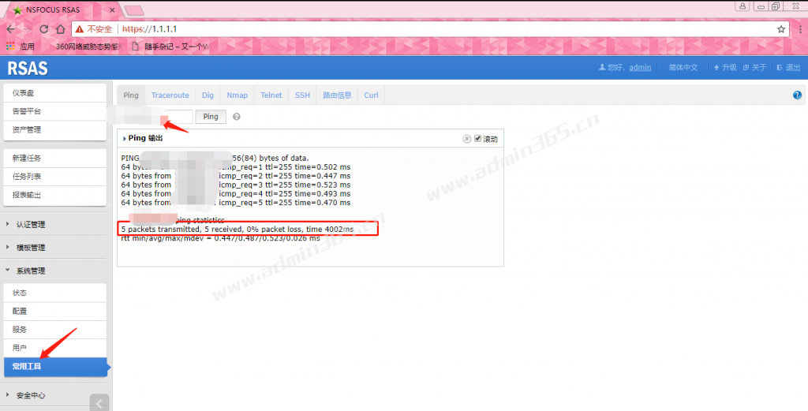Click the Ping button
808x411 pixels.
[x=210, y=117]
